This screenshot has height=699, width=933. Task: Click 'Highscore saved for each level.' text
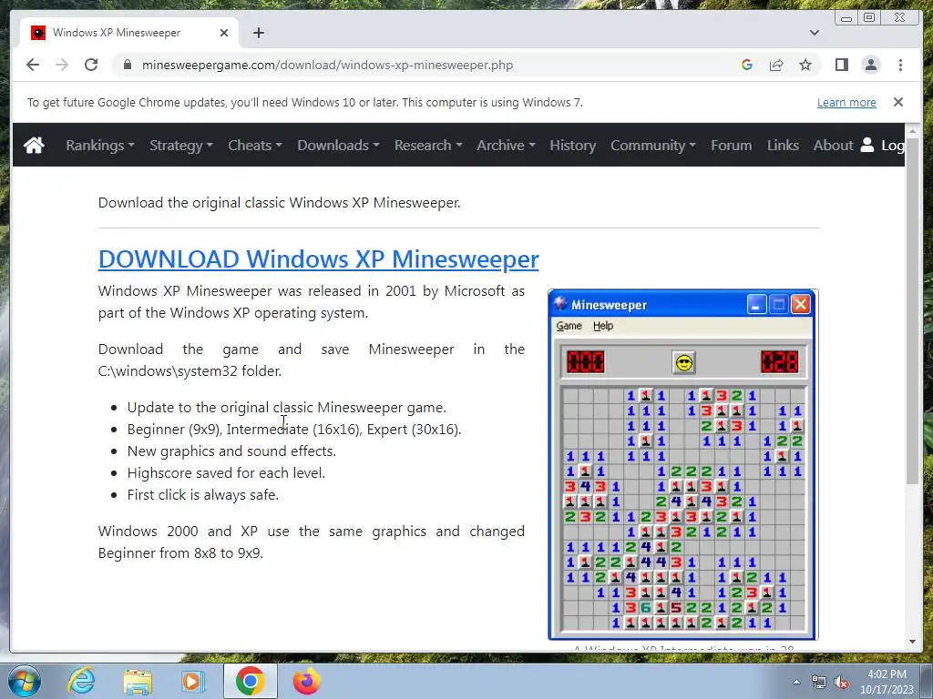pos(226,472)
